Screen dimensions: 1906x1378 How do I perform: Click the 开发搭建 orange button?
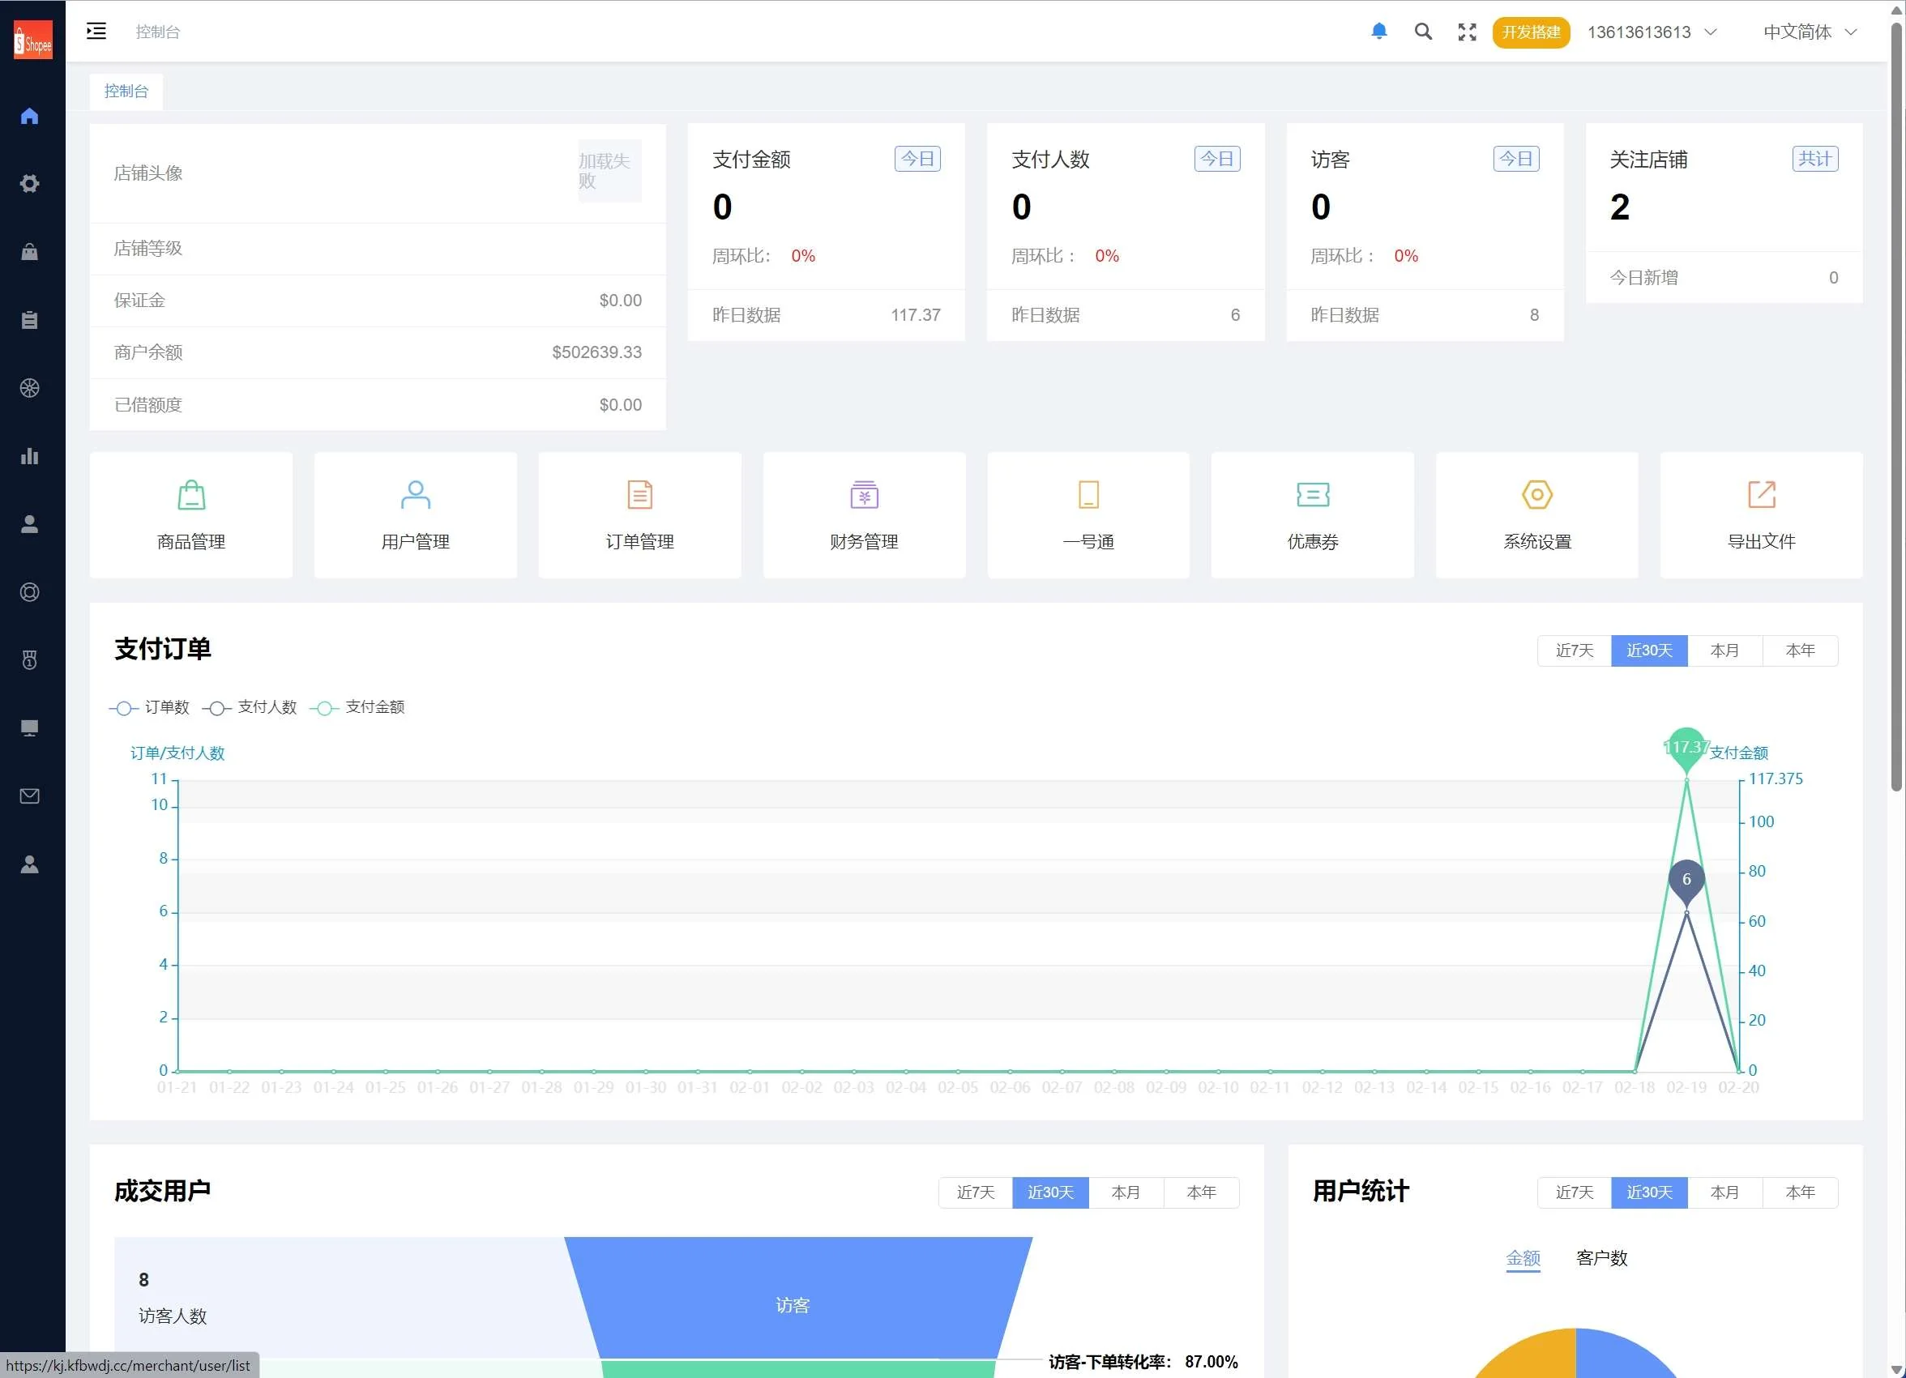point(1530,32)
